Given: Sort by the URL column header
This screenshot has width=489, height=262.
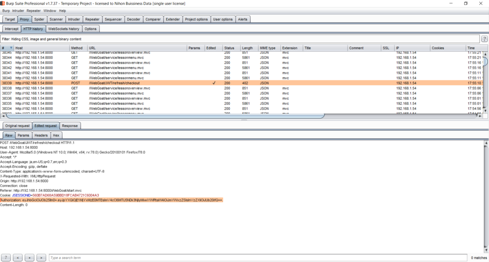Looking at the screenshot, I should tap(137, 48).
